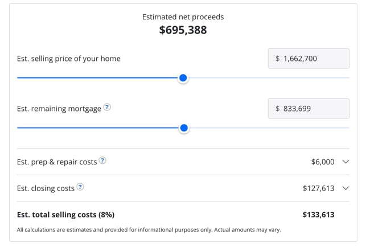Expand the closing costs breakdown chevron

coord(346,188)
